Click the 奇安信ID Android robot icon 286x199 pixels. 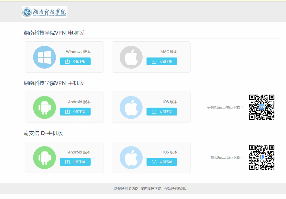pyautogui.click(x=45, y=158)
